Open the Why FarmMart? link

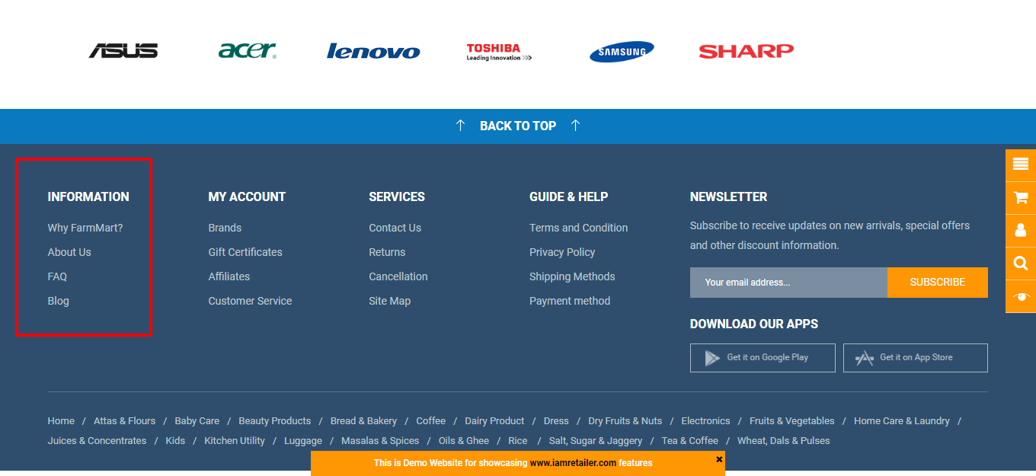[x=85, y=228]
